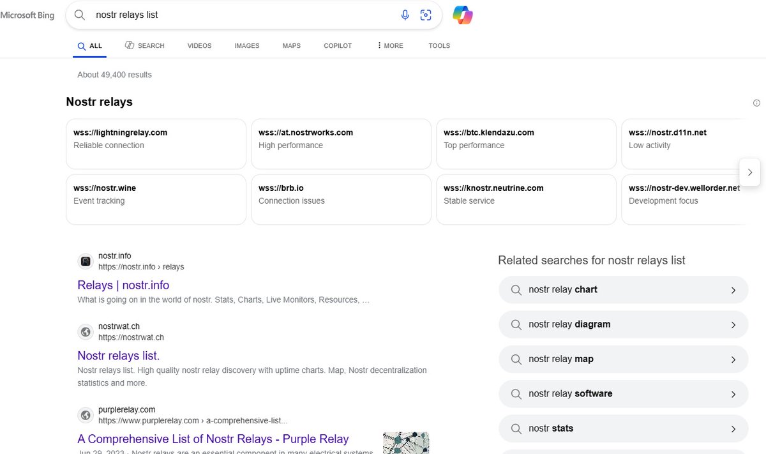Screen dimensions: 766x454
Task: Open the TOOLS option
Action: tap(439, 46)
